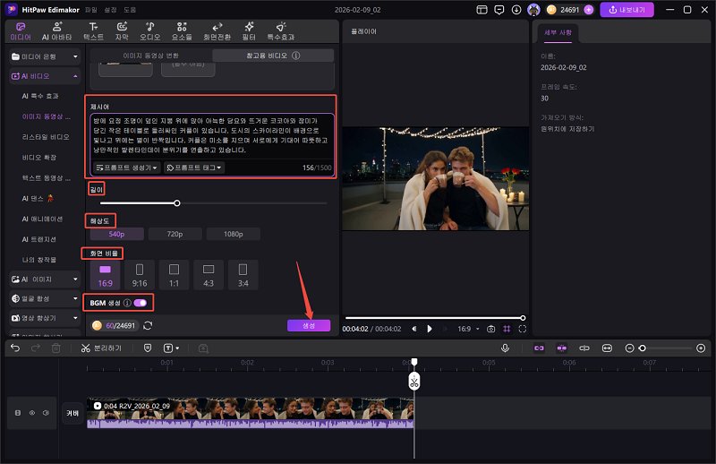Select the 720p resolution option

click(x=175, y=234)
